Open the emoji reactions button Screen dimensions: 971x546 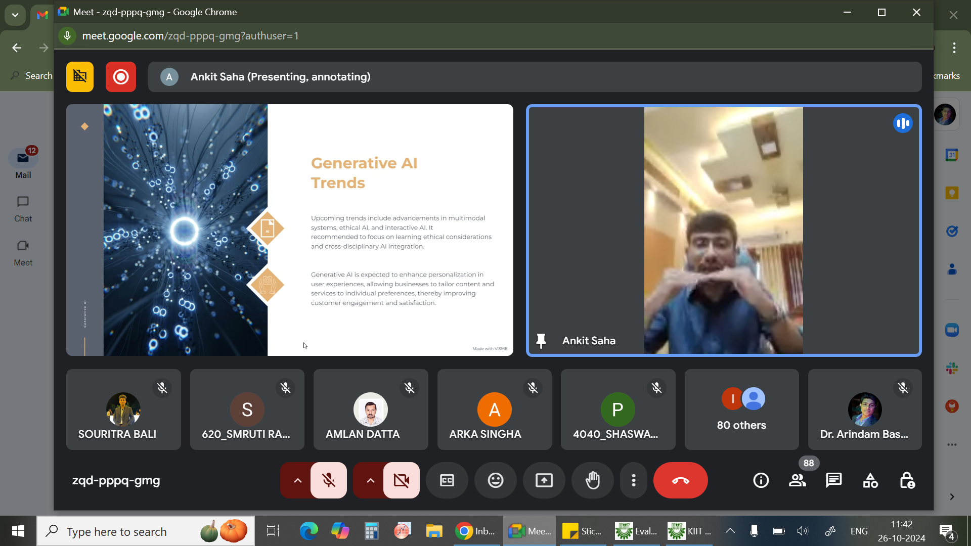tap(496, 480)
